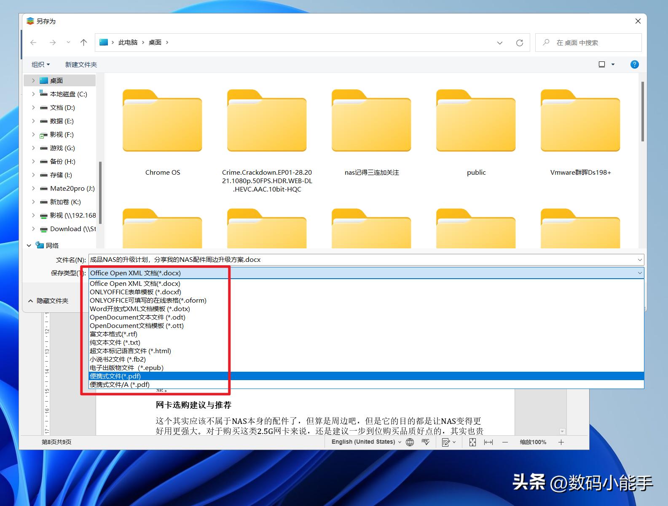Choose 电子出版物文件 (*.epub) option
The width and height of the screenshot is (668, 506).
[x=366, y=368]
